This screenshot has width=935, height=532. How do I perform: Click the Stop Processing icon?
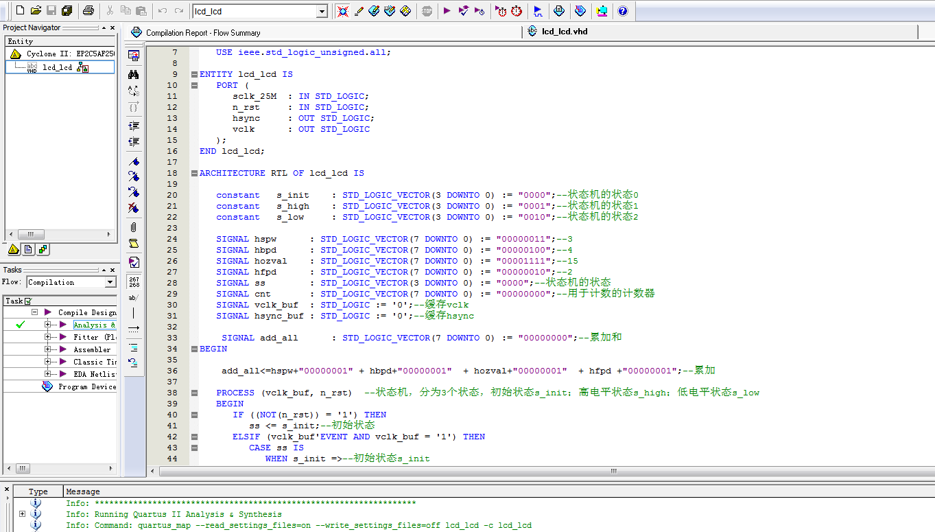[427, 11]
